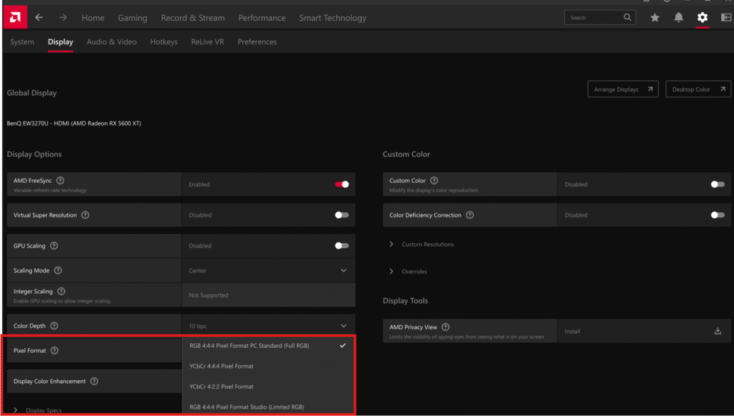This screenshot has width=734, height=416.
Task: Click the search magnifier icon
Action: [x=627, y=17]
